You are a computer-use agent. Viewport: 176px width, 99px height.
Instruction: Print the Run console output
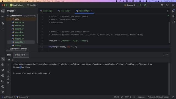click(x=8, y=79)
